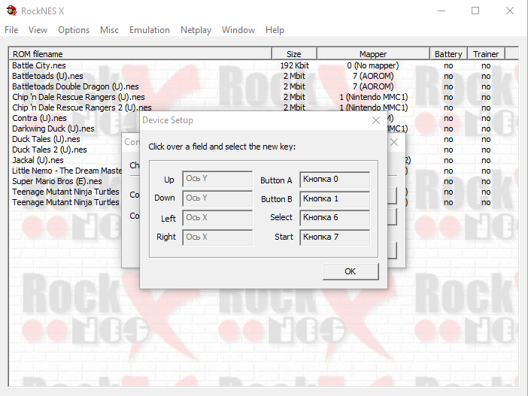528x396 pixels.
Task: Sort by ROM filename column header
Action: click(x=140, y=54)
